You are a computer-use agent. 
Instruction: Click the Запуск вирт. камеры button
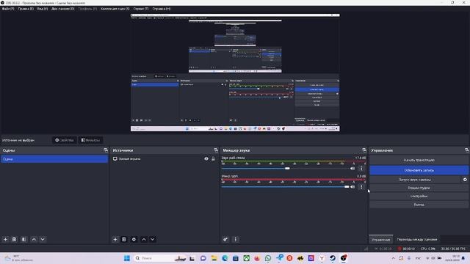click(x=415, y=180)
